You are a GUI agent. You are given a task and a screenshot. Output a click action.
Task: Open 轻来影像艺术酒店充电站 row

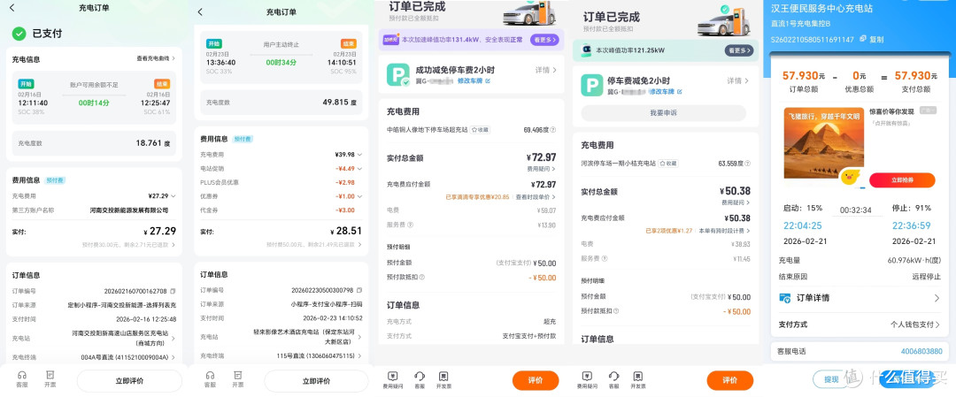pos(281,337)
